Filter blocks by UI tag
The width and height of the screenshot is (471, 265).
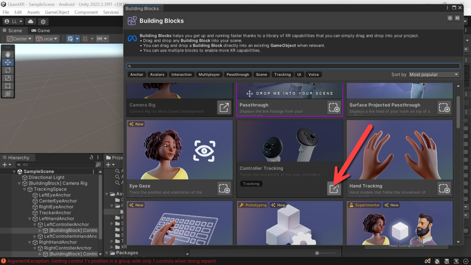299,75
